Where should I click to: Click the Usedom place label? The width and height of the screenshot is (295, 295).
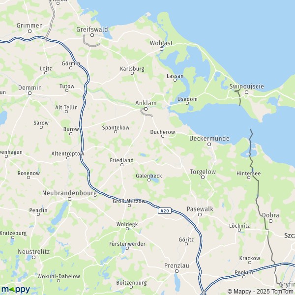pos(187,99)
